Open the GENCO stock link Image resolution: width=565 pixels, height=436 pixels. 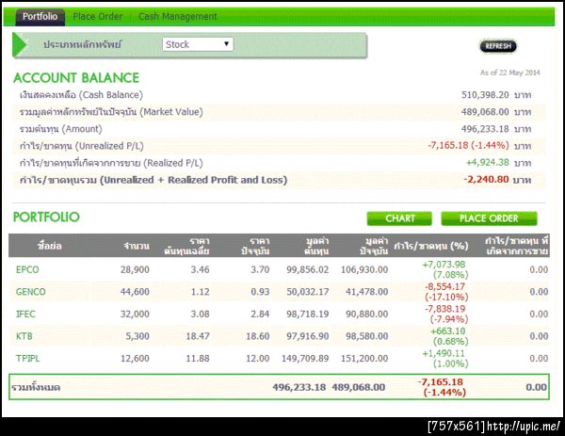point(31,292)
